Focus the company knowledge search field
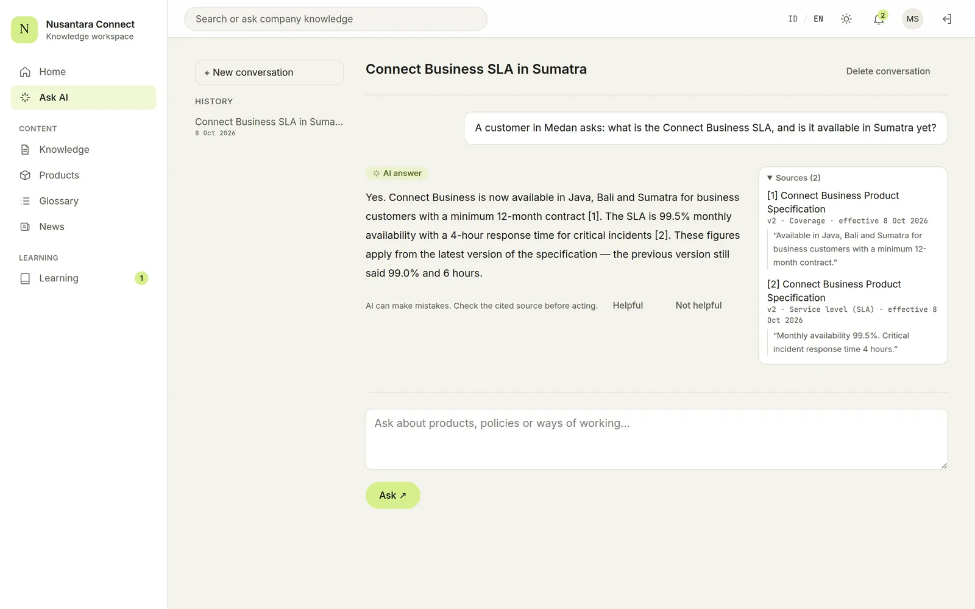975x609 pixels. click(336, 19)
